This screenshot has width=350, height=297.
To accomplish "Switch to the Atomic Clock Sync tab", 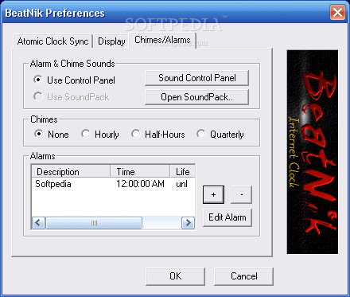I will 52,41.
